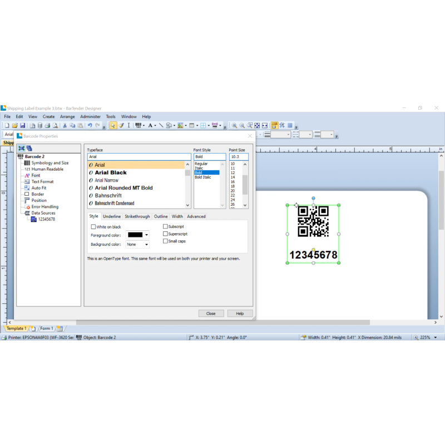Viewport: 445px width, 445px height.
Task: Click the Undo arrow icon
Action: coord(89,126)
